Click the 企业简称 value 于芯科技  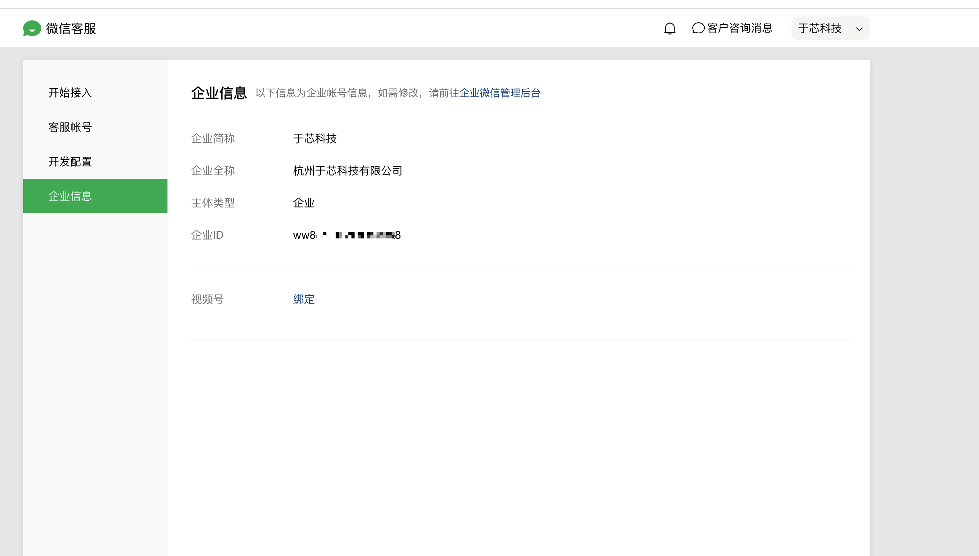click(x=315, y=138)
